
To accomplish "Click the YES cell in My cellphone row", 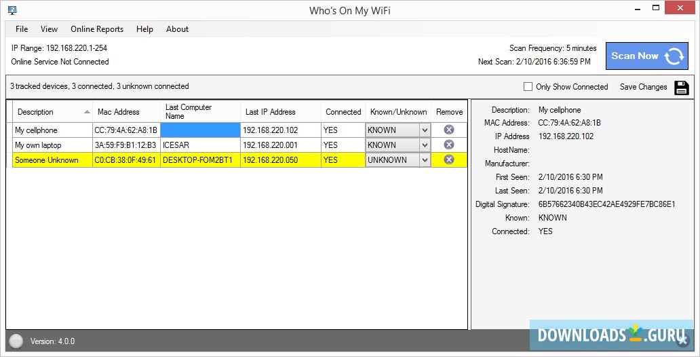I will click(x=343, y=130).
